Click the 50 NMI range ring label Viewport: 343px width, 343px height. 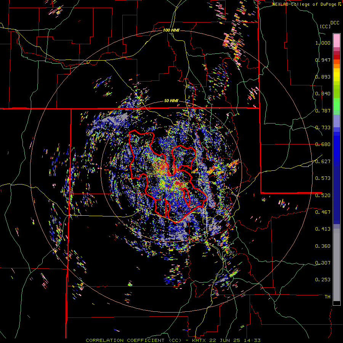(171, 101)
